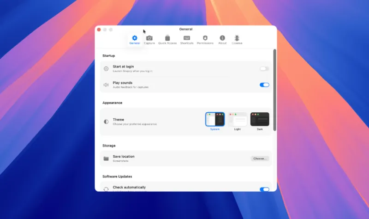
Task: Click the speaker icon next to Play sounds
Action: point(106,85)
